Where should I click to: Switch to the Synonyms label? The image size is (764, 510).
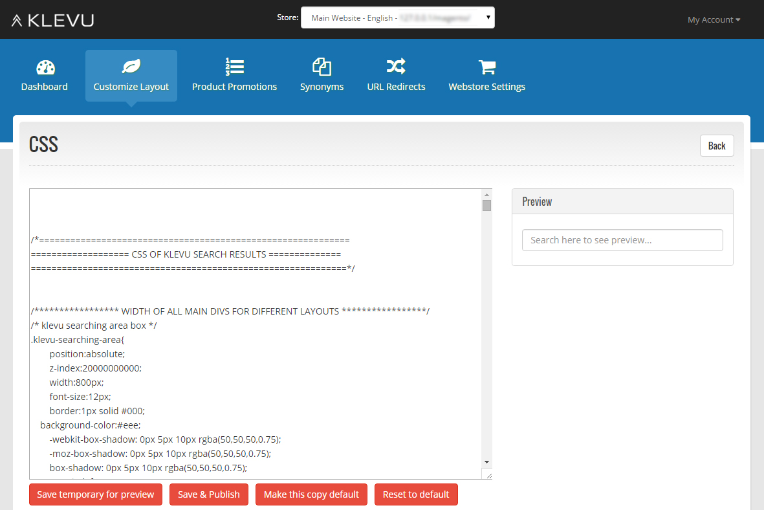pos(322,87)
